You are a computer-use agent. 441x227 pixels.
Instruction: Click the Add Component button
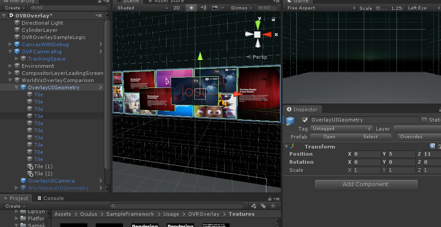click(366, 184)
